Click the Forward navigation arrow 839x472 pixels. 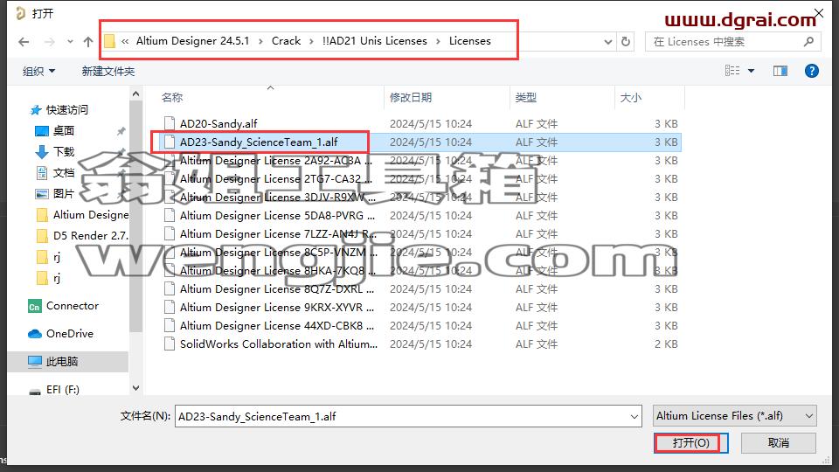49,42
